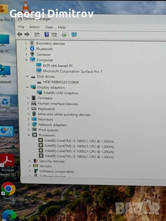The width and height of the screenshot is (166, 221).
Task: Select the Monitors label
Action: point(46,119)
